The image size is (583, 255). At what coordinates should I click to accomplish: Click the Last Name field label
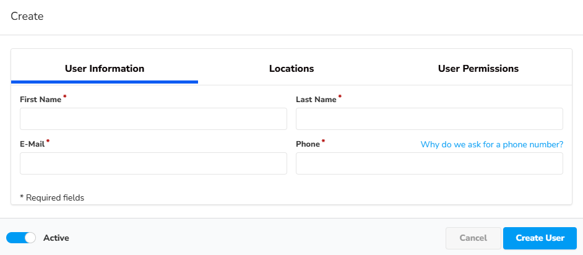(316, 99)
